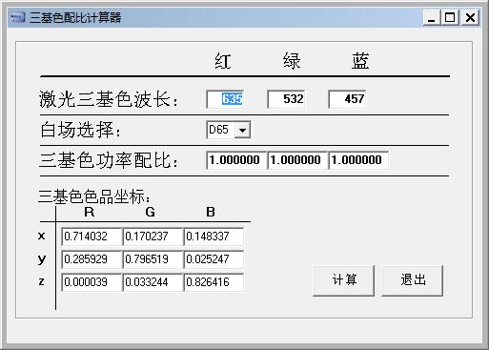This screenshot has width=489, height=350.
Task: Open the D65 white point dropdown
Action: (x=242, y=130)
